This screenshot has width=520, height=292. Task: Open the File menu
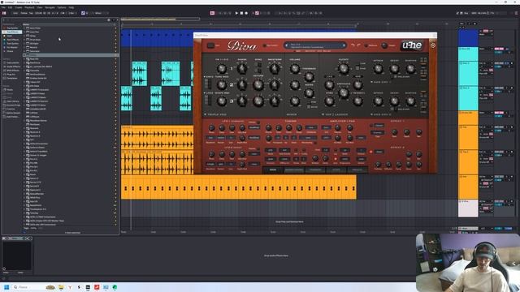coord(3,7)
